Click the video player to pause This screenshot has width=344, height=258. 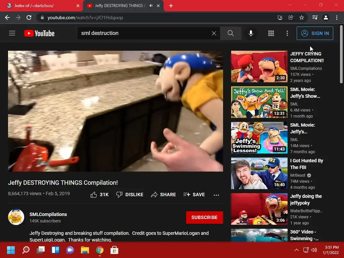pyautogui.click(x=116, y=111)
